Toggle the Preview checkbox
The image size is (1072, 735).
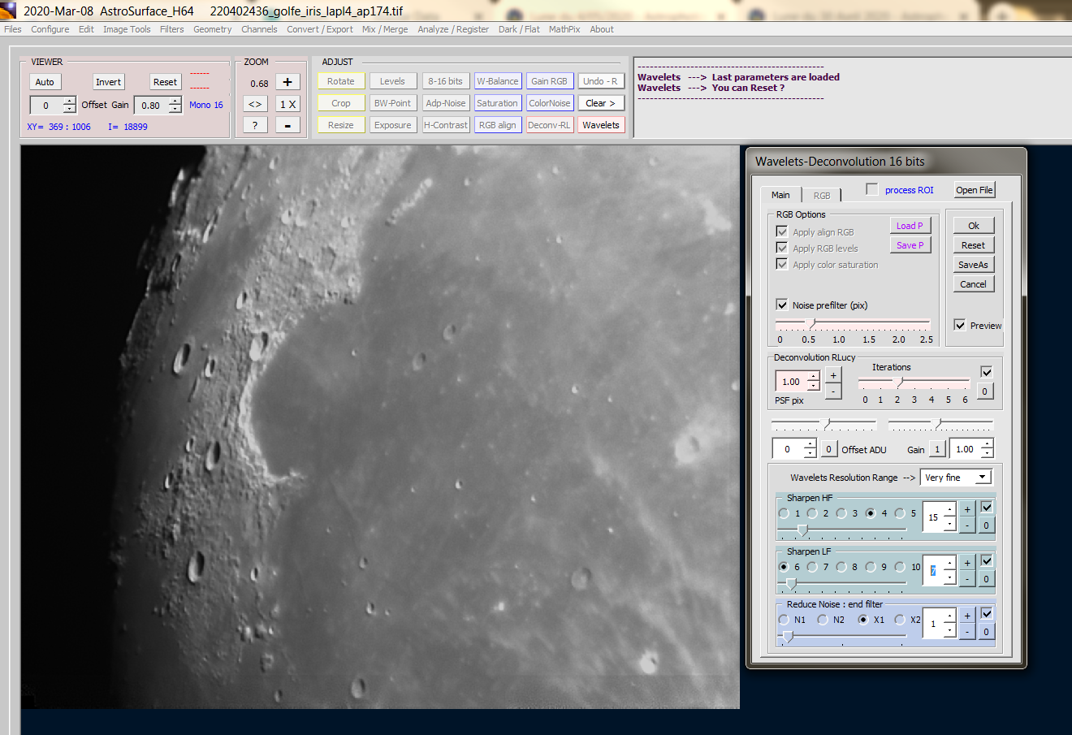(960, 325)
